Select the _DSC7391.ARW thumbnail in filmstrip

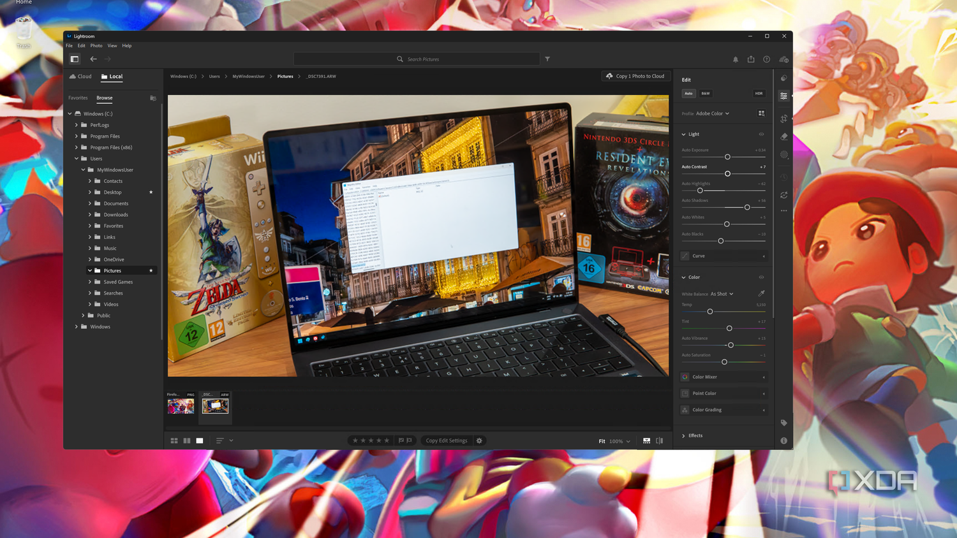[215, 406]
